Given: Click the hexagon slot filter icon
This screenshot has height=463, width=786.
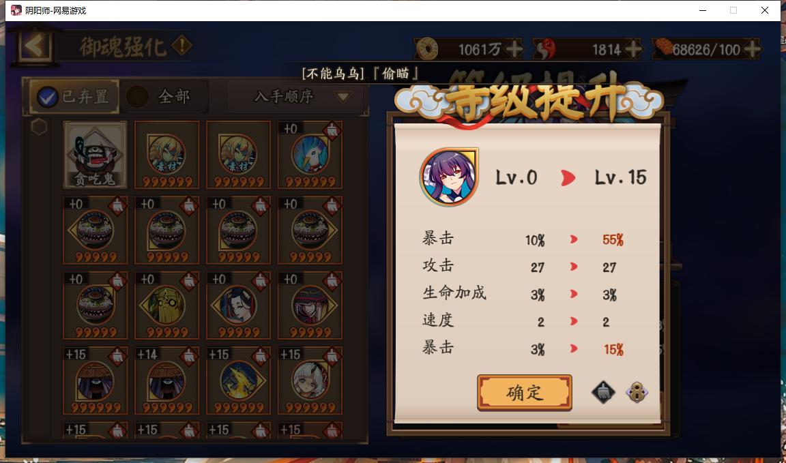Looking at the screenshot, I should 39,127.
